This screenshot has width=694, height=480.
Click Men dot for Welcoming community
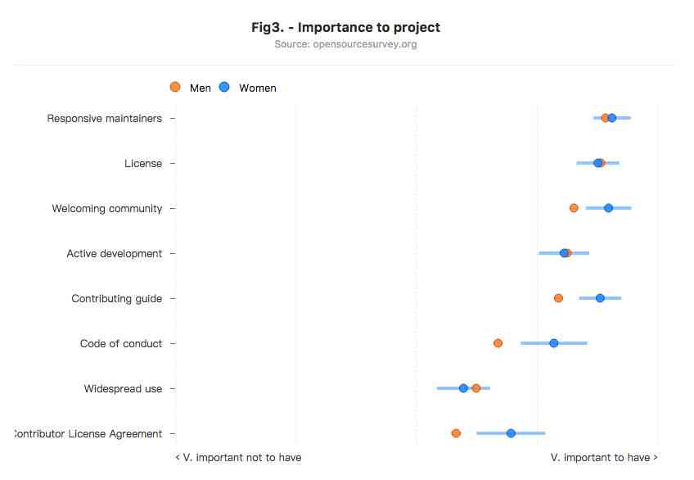[x=574, y=208]
